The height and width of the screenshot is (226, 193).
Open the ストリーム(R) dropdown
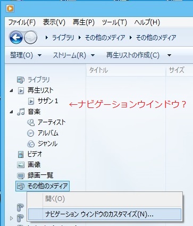[x=74, y=55]
